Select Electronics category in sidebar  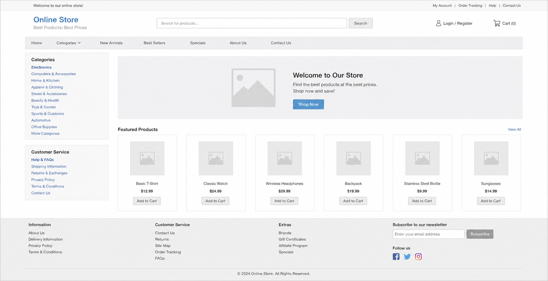click(41, 67)
